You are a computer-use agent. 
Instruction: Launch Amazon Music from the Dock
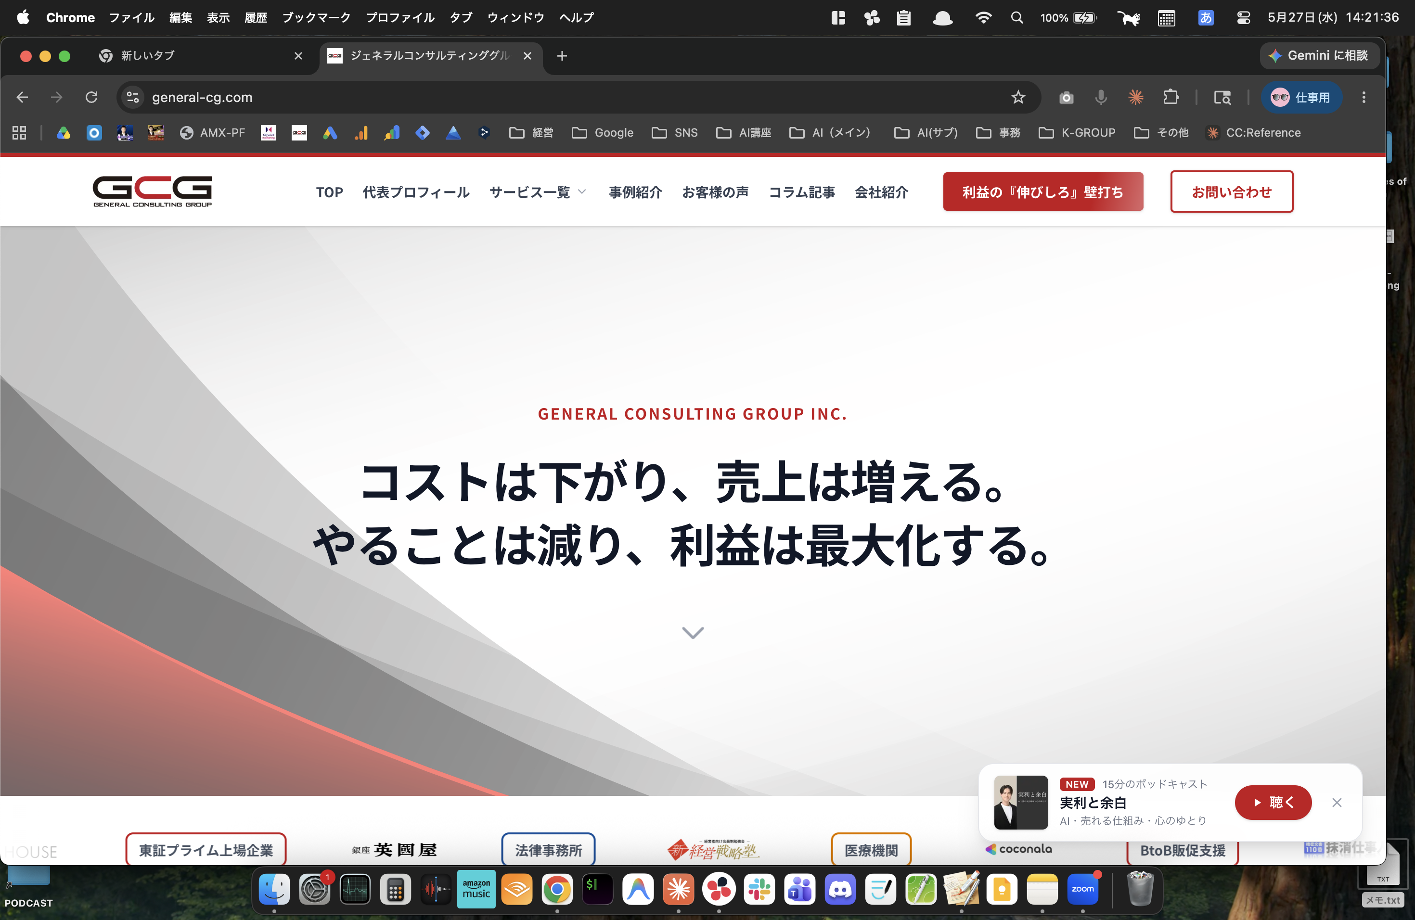click(476, 889)
